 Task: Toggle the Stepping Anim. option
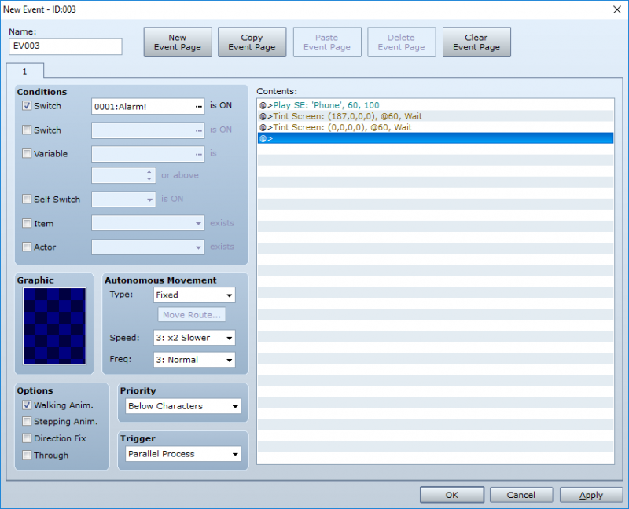click(x=27, y=421)
